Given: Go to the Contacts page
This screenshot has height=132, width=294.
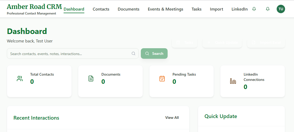Looking at the screenshot, I should (x=101, y=9).
